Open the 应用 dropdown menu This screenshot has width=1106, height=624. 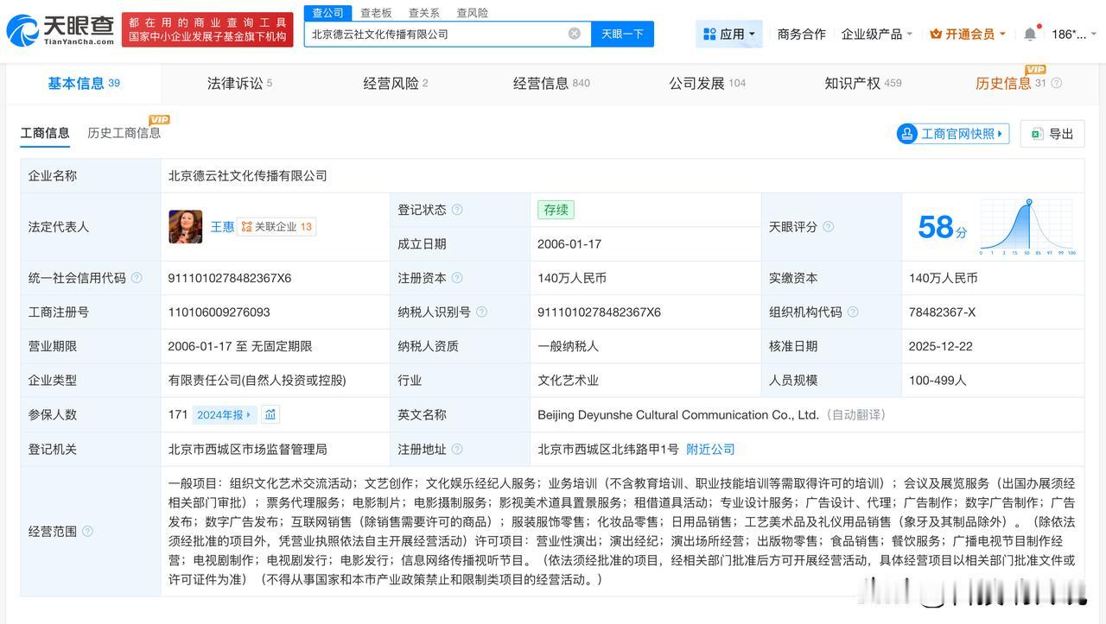[x=729, y=34]
